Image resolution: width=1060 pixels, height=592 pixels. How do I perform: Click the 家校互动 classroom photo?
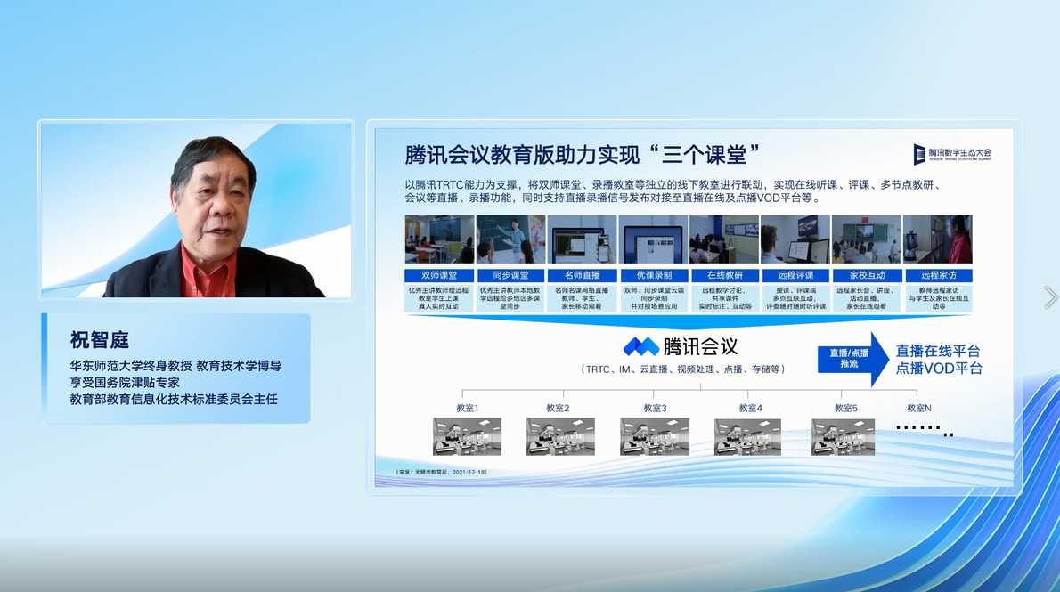[866, 239]
